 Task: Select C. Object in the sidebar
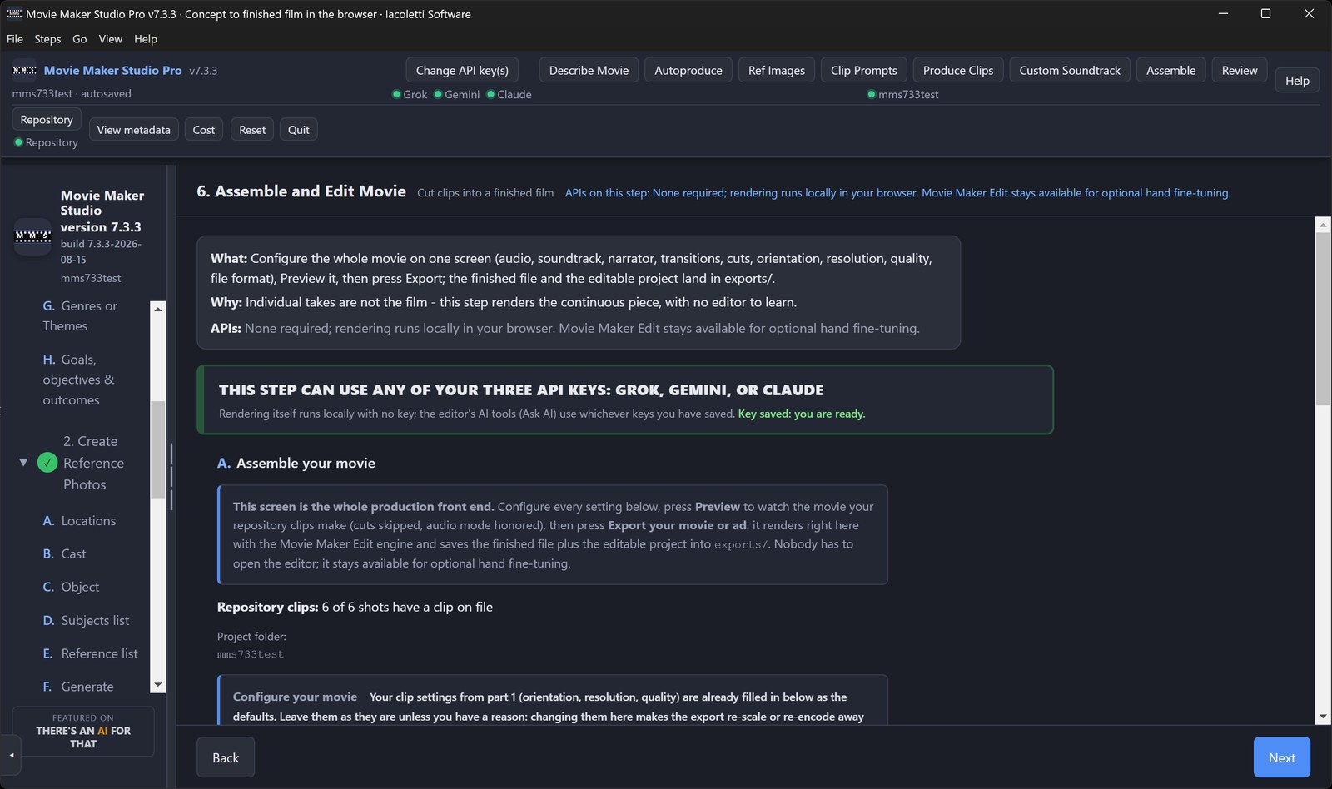[72, 587]
